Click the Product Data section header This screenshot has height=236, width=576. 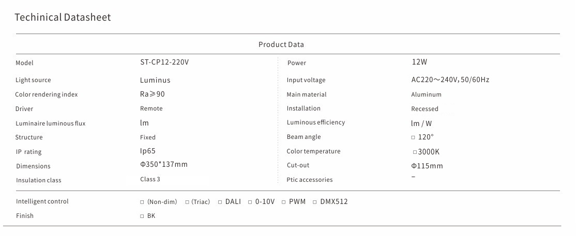click(281, 44)
